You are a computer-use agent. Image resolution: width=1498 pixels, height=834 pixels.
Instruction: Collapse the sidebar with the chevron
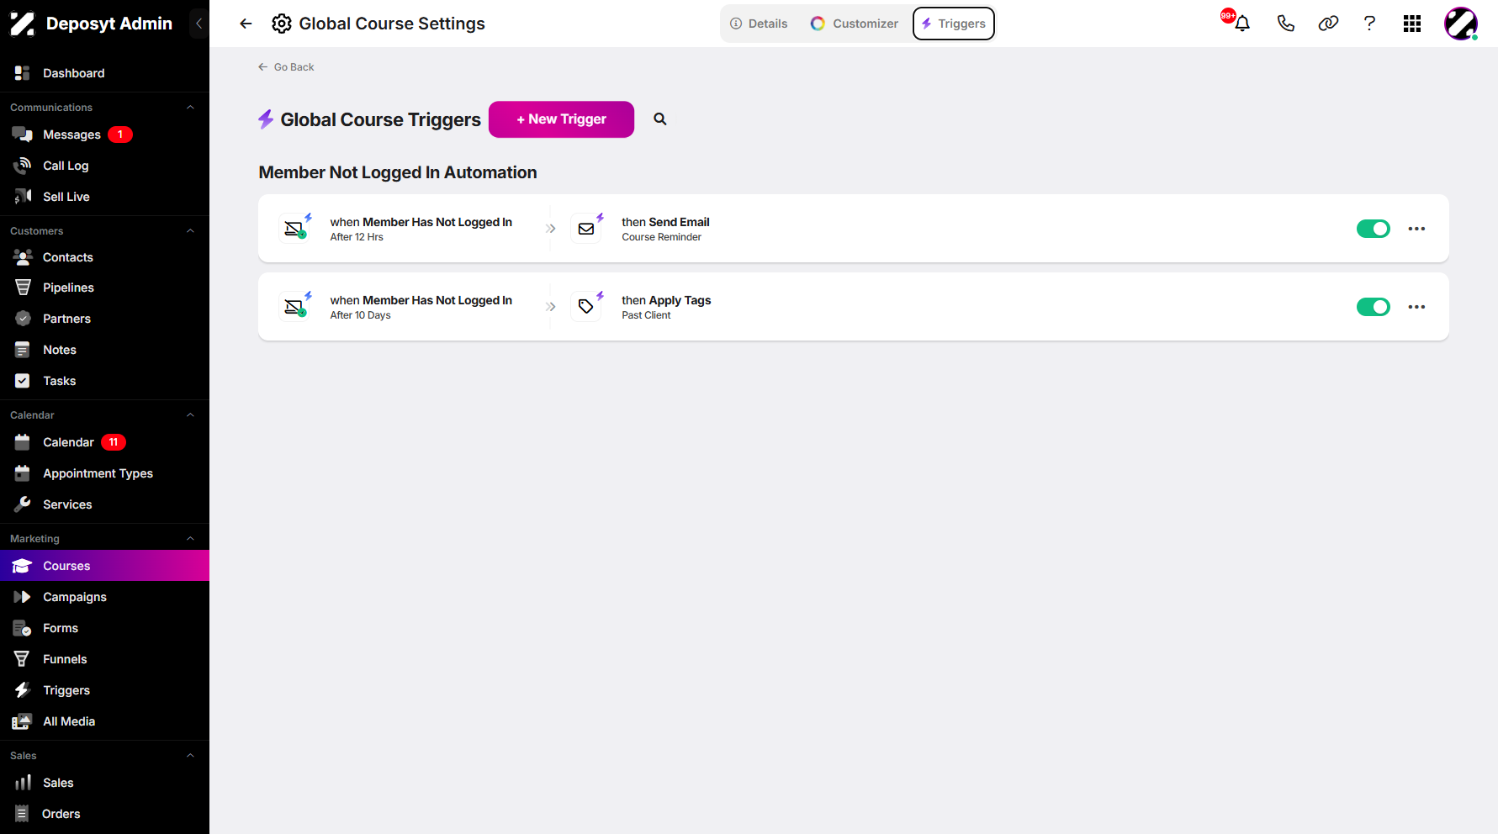(198, 24)
